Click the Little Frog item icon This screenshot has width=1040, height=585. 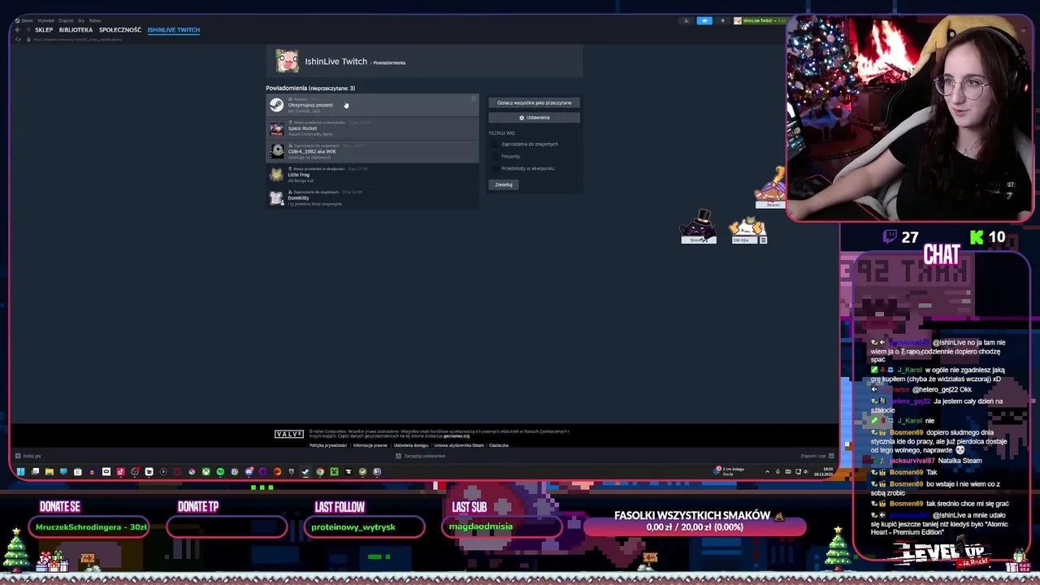tap(277, 175)
